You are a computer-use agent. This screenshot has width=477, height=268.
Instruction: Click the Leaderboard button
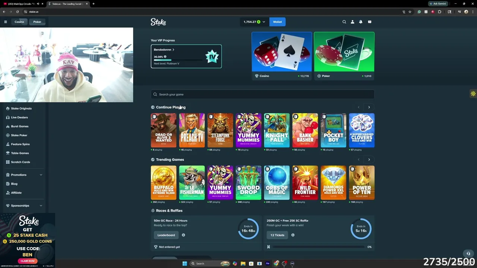[x=166, y=235]
